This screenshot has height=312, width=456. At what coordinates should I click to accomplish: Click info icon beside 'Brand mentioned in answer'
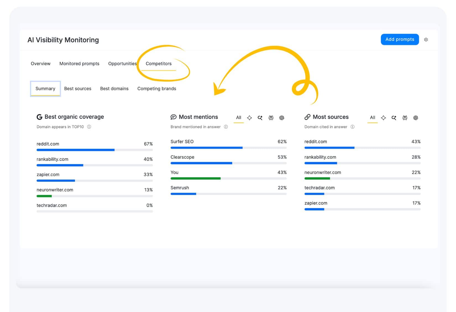[226, 127]
